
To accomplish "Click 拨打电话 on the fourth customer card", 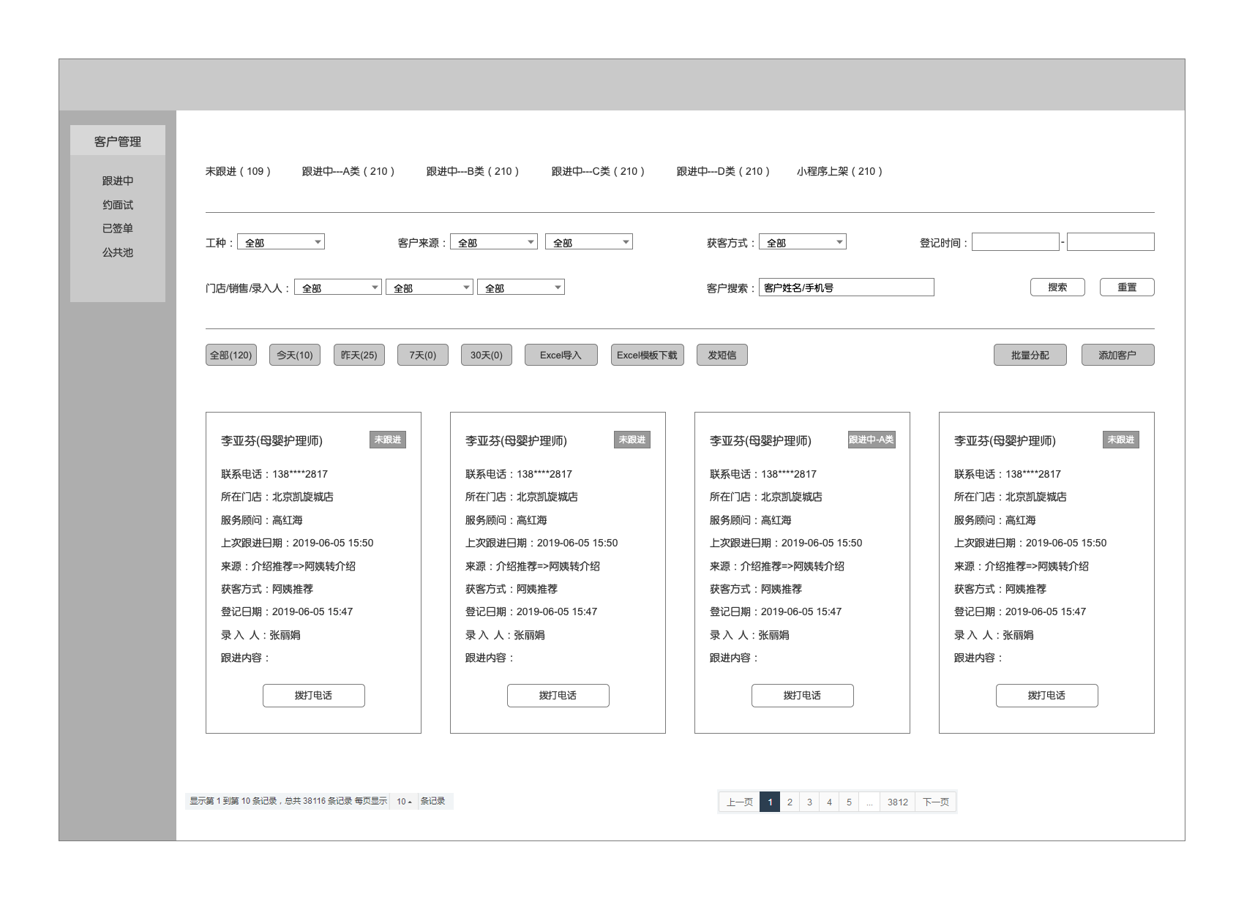I will [x=1047, y=696].
